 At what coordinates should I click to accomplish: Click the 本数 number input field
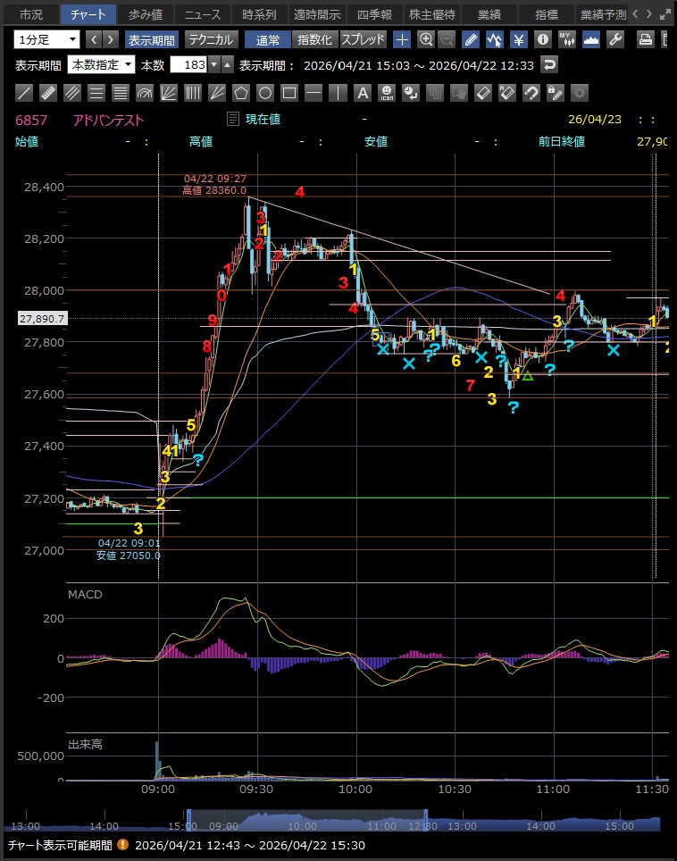tap(193, 64)
